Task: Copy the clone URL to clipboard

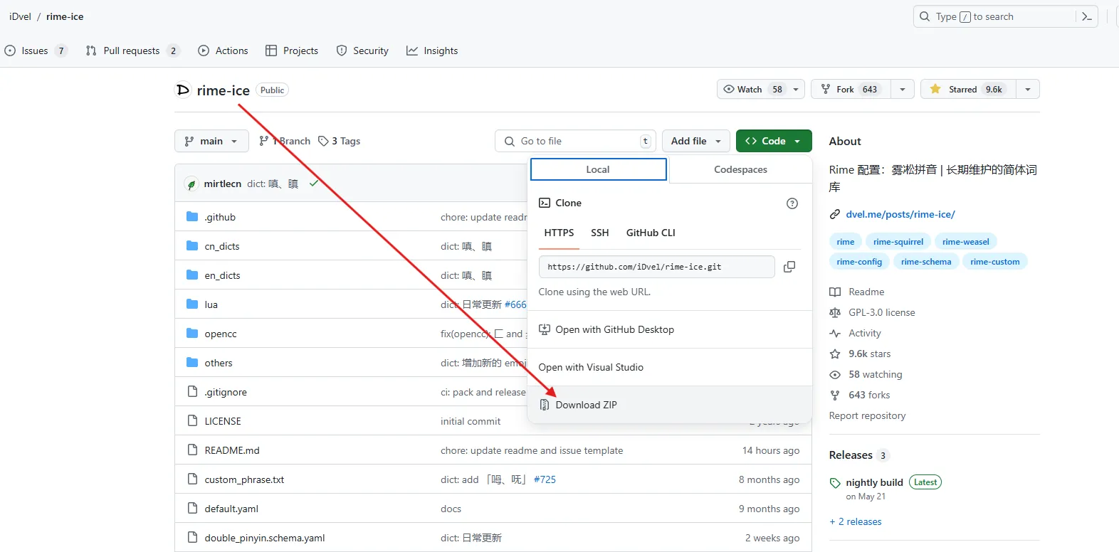Action: (x=789, y=267)
